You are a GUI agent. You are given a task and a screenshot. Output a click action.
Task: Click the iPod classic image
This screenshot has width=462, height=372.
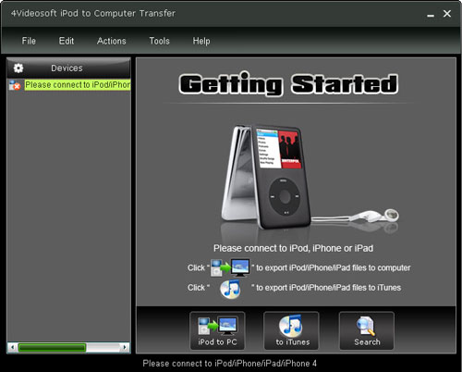(x=265, y=177)
